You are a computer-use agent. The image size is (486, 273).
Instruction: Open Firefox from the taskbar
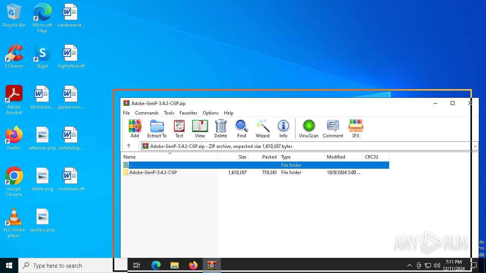click(193, 265)
